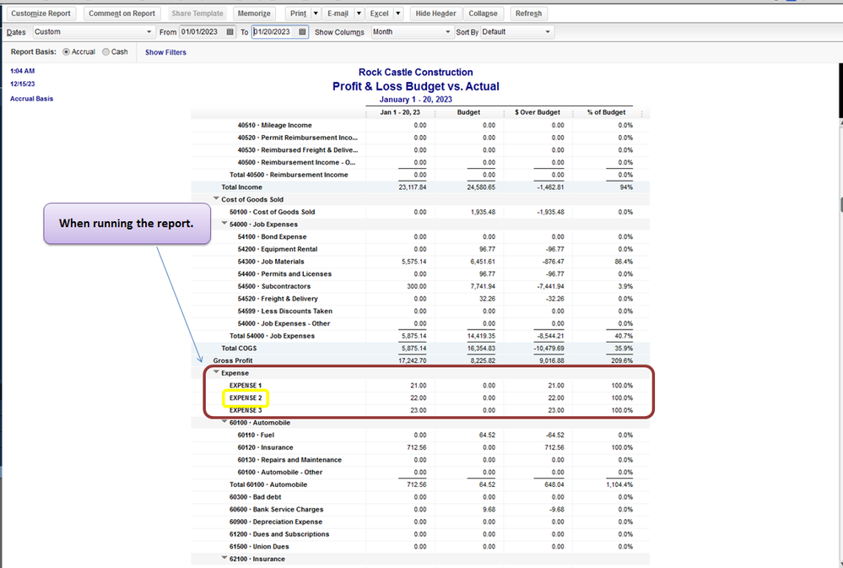Viewport: 843px width, 568px height.
Task: Open the Sort By dropdown
Action: pyautogui.click(x=548, y=32)
